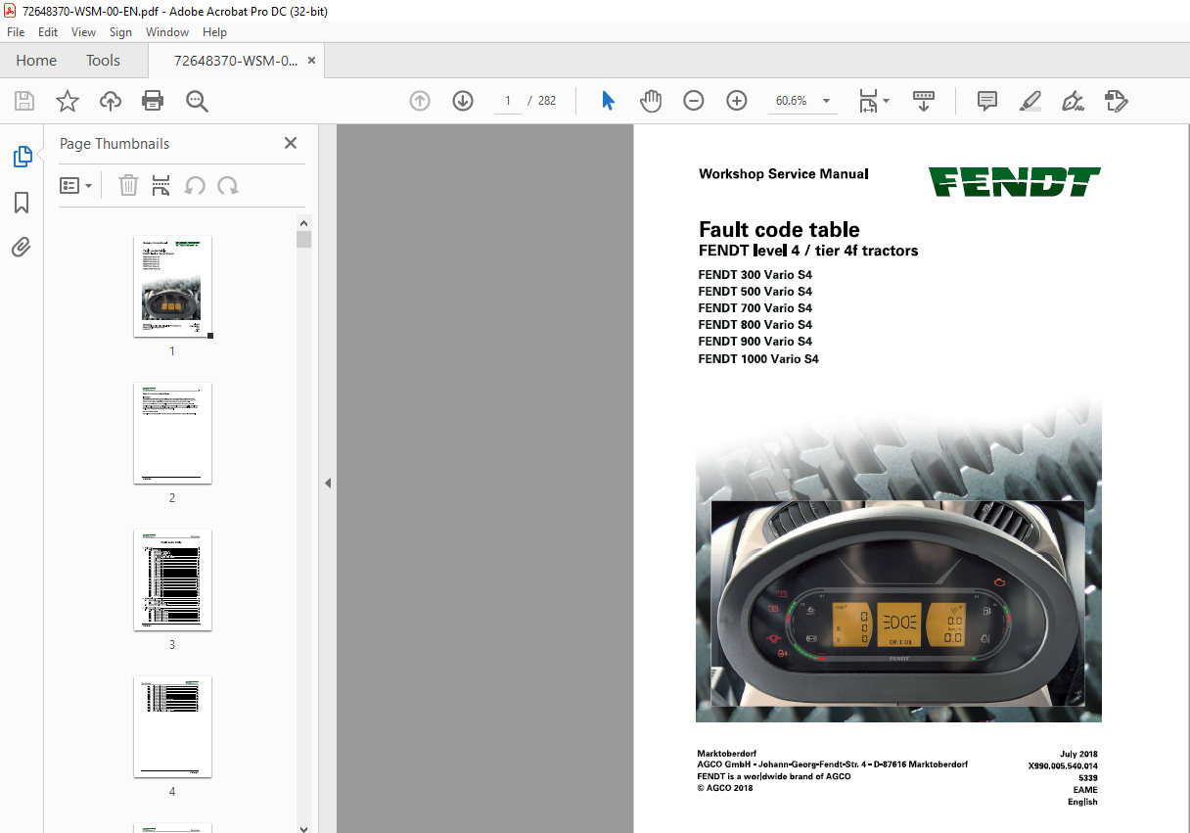This screenshot has width=1190, height=833.
Task: Choose the Selection arrow tool
Action: pos(608,101)
